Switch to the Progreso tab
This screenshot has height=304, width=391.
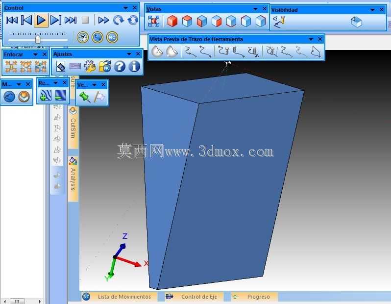[254, 297]
